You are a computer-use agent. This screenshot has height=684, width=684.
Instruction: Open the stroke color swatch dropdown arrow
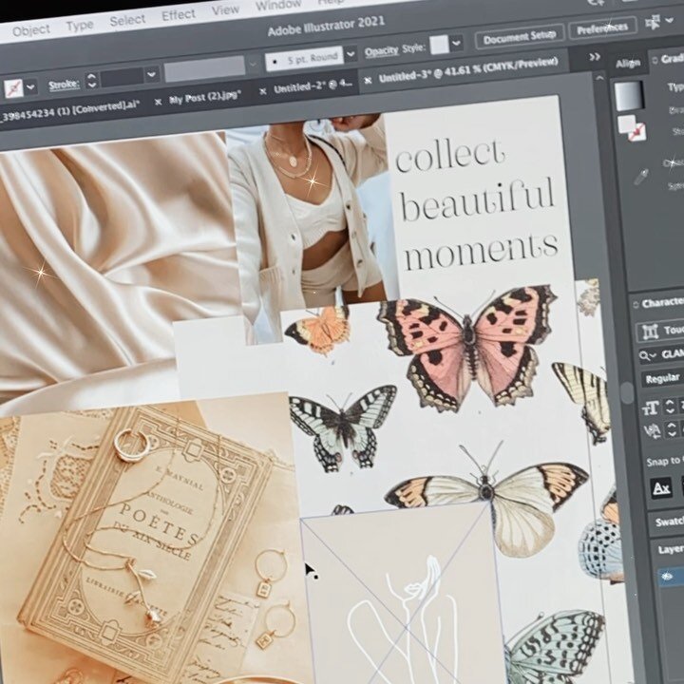pyautogui.click(x=31, y=86)
